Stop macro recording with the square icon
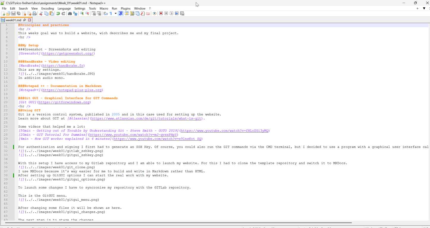430x228 pixels. click(x=166, y=13)
